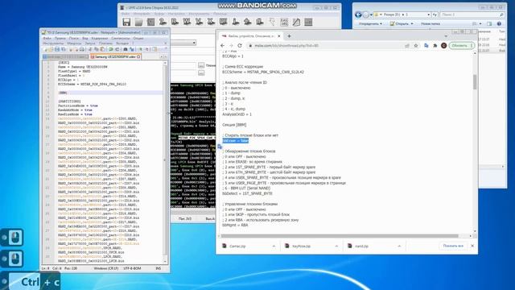Select the first Notepad++ document tab
This screenshot has height=290, width=515.
65,57
